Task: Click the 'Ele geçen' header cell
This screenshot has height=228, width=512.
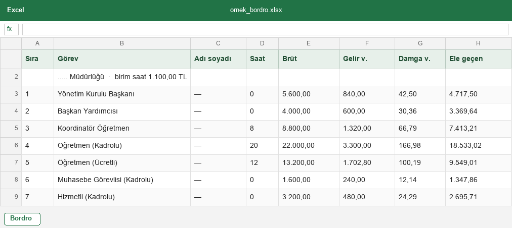Action: tap(479, 60)
